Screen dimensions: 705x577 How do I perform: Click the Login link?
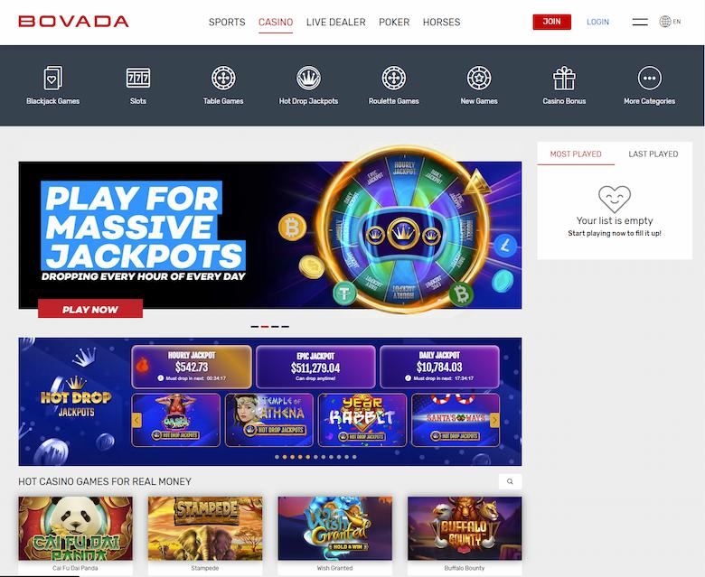[597, 22]
